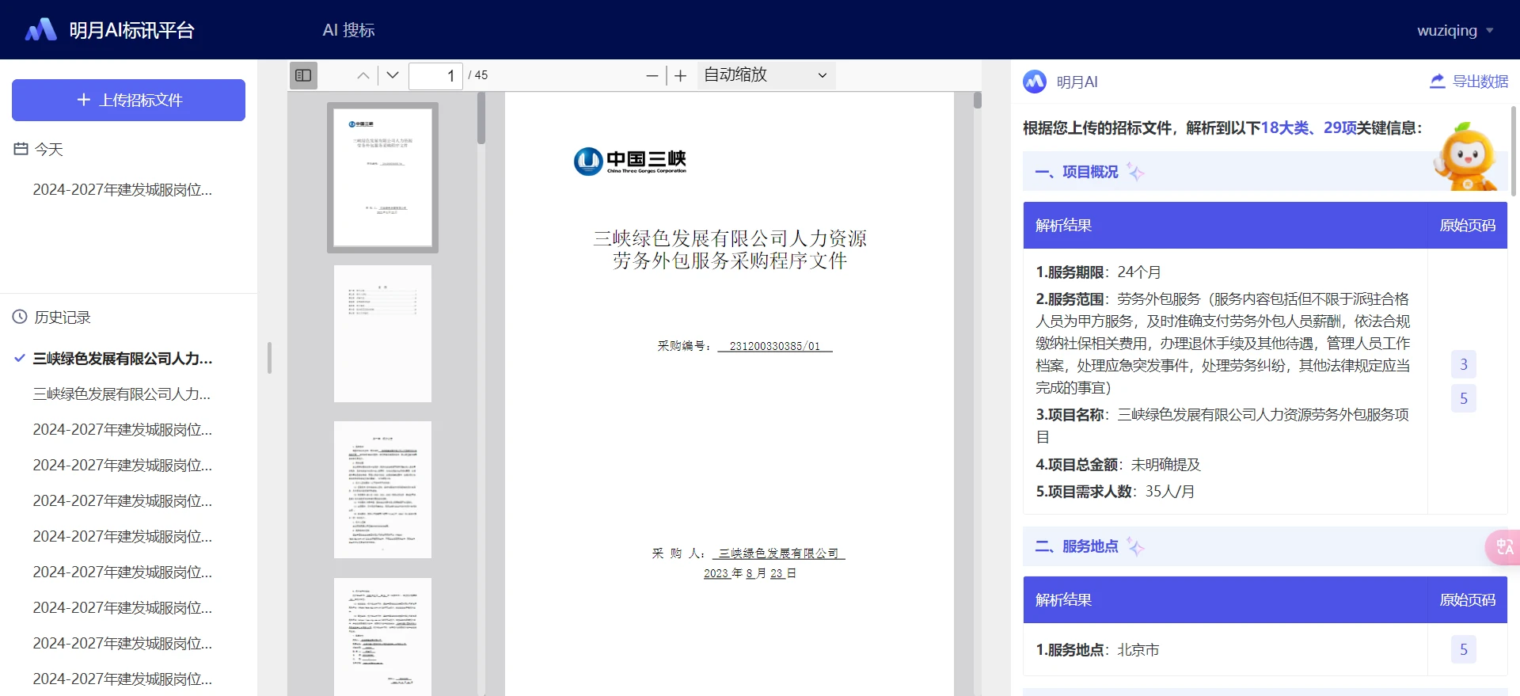Click the date 2023年8月23日
This screenshot has height=696, width=1520.
750,573
